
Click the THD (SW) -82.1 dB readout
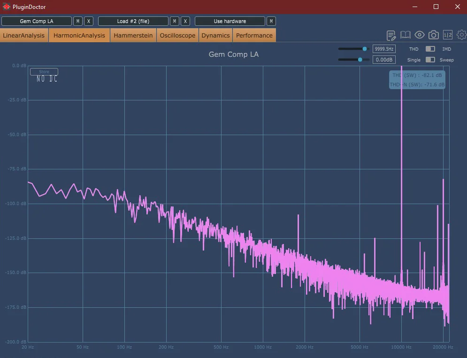417,75
